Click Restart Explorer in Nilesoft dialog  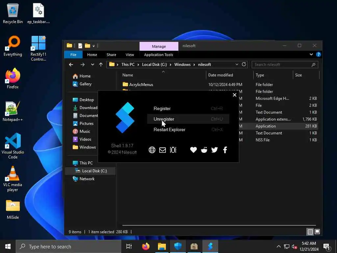tap(188, 129)
